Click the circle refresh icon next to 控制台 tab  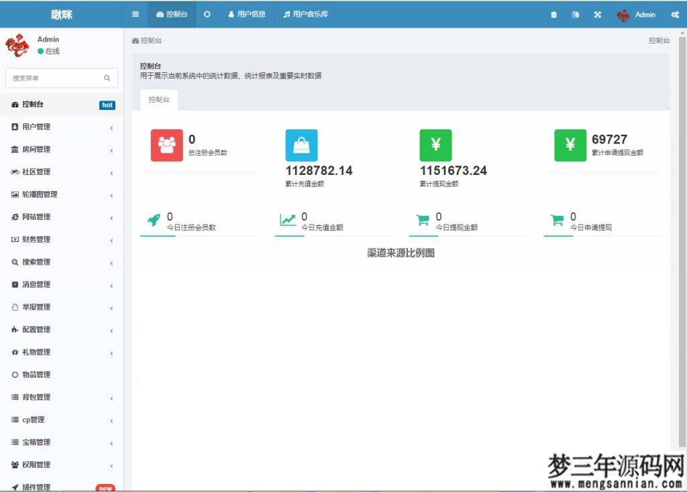[207, 14]
